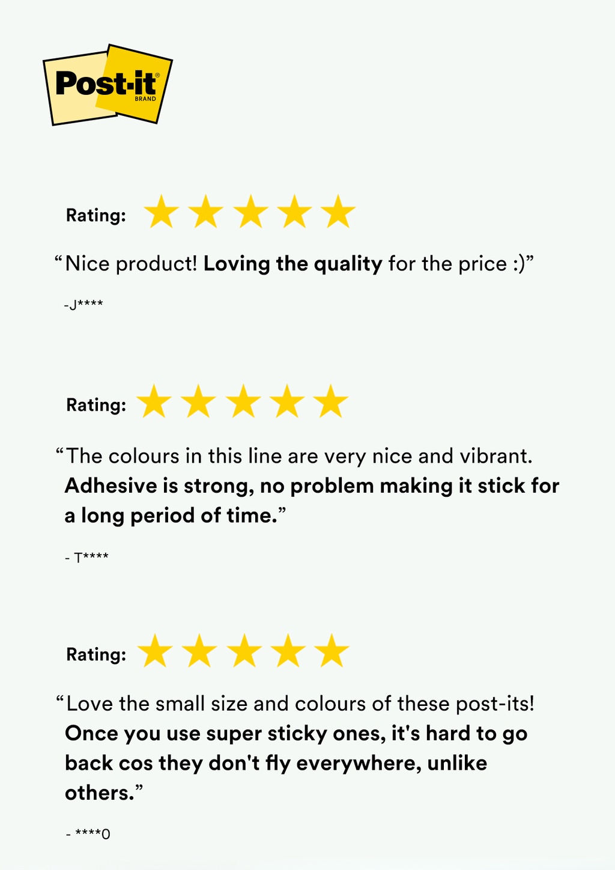Click the "Loving the quality" bold text
This screenshot has width=615, height=870.
pos(292,264)
